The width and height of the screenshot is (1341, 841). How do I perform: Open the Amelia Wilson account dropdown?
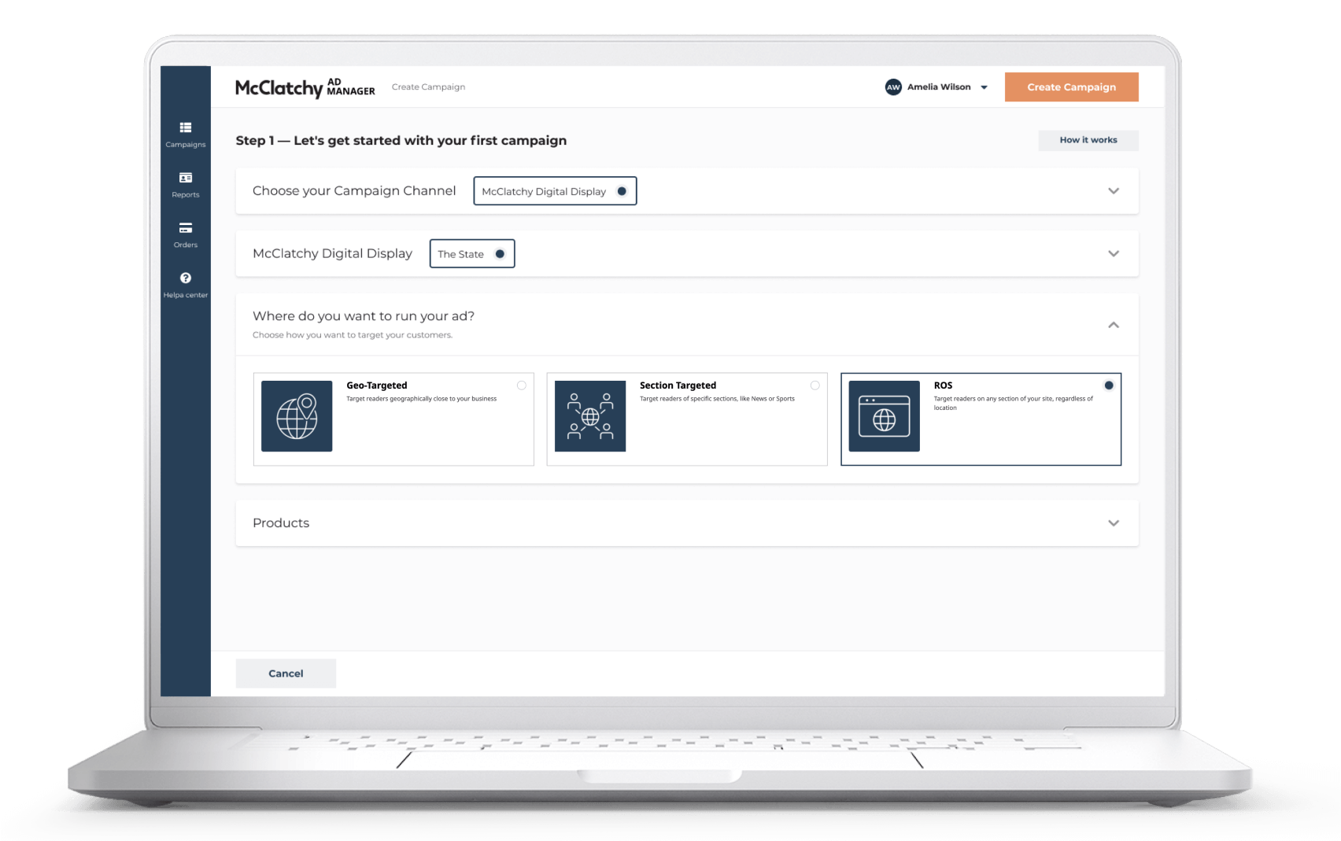[x=984, y=87]
